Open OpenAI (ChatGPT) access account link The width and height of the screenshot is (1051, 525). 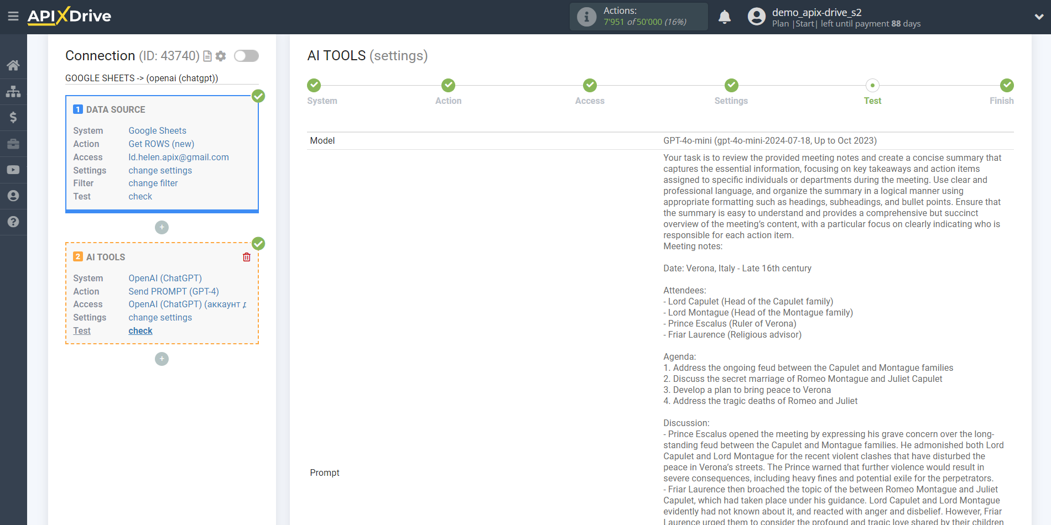[x=188, y=304]
